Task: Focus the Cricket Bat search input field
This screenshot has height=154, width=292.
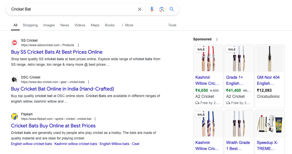Action: click(x=73, y=9)
